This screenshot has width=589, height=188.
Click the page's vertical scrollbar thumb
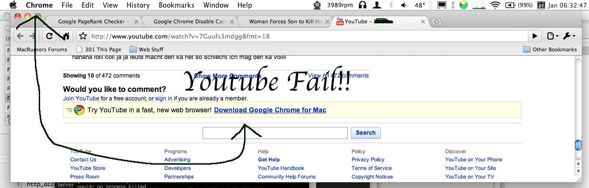pyautogui.click(x=578, y=145)
